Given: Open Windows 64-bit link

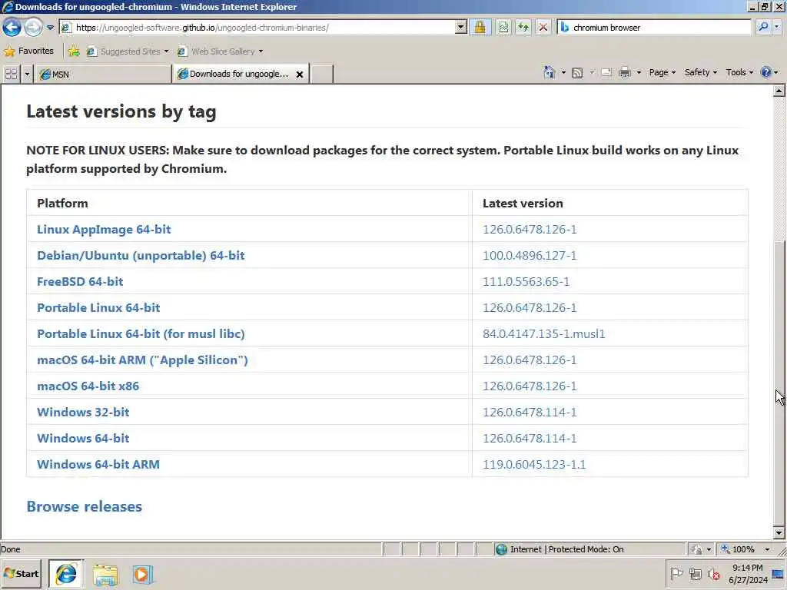Looking at the screenshot, I should tap(83, 438).
